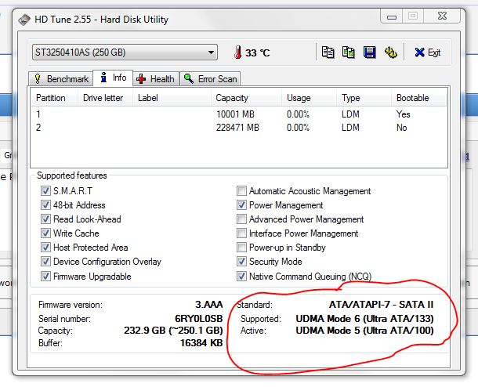Toggle the Native Command Queuing checkbox

(241, 277)
